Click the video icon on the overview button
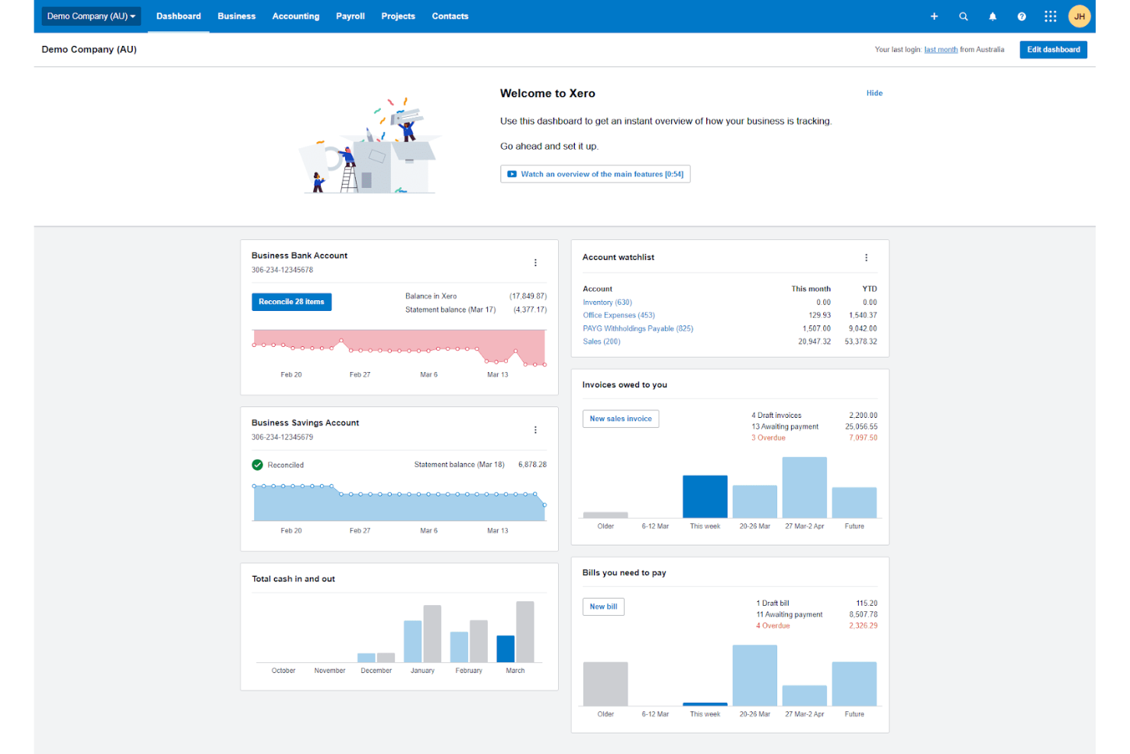1130x754 pixels. tap(512, 174)
